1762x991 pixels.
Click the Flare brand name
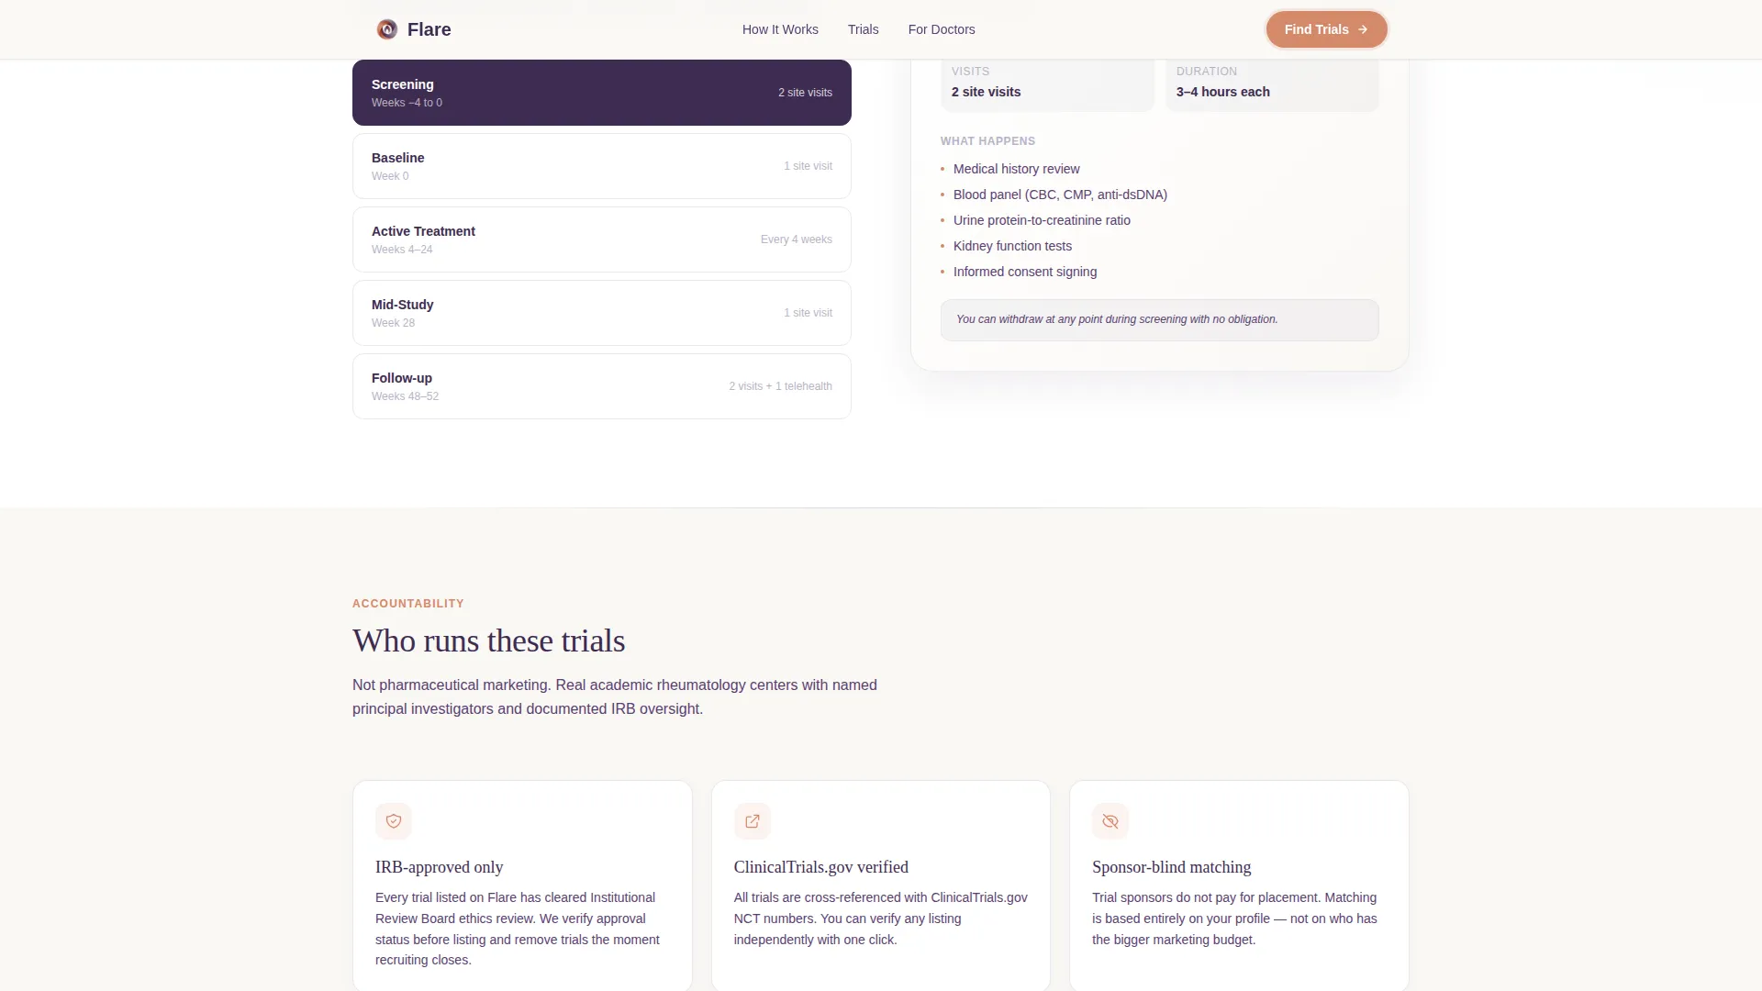point(429,29)
